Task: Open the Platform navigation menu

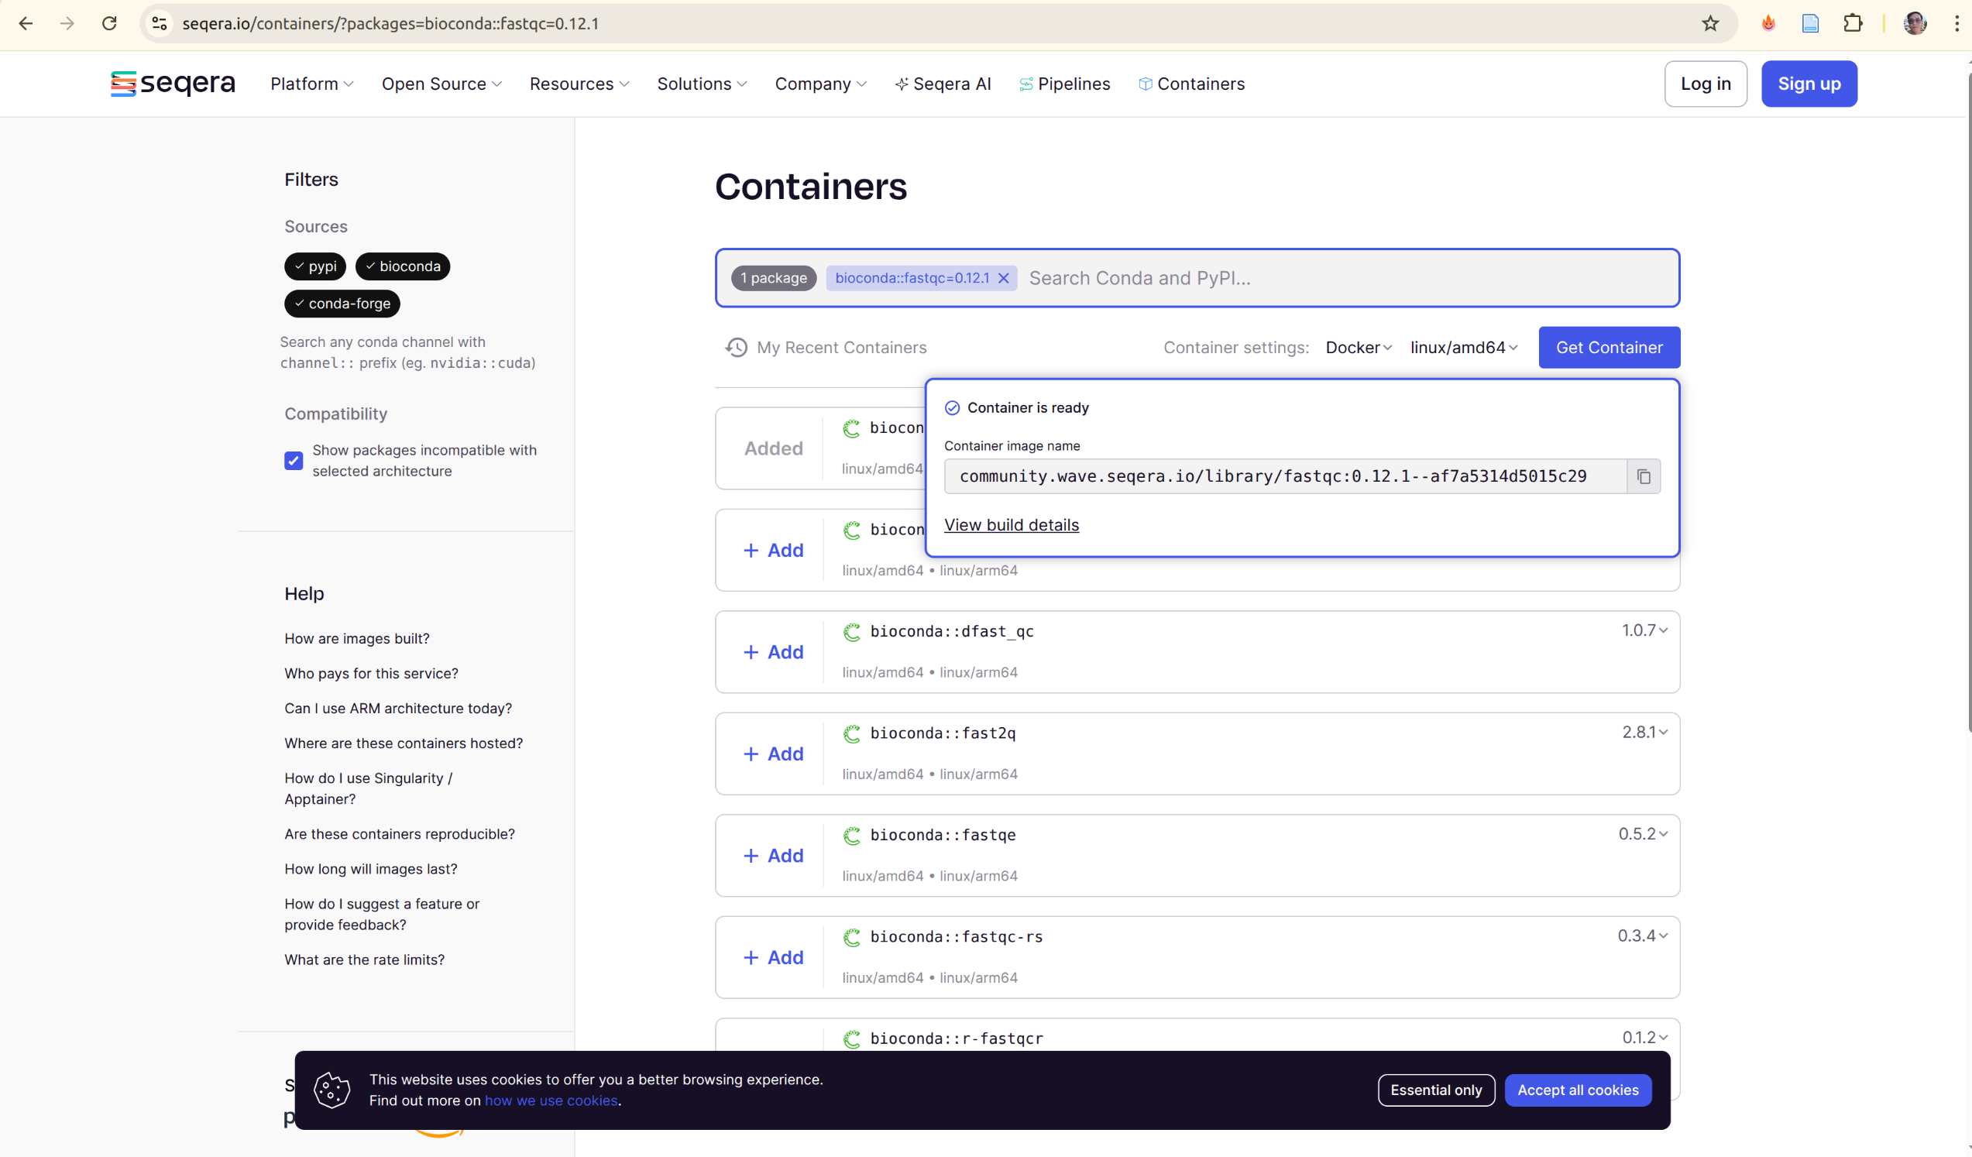Action: tap(311, 84)
